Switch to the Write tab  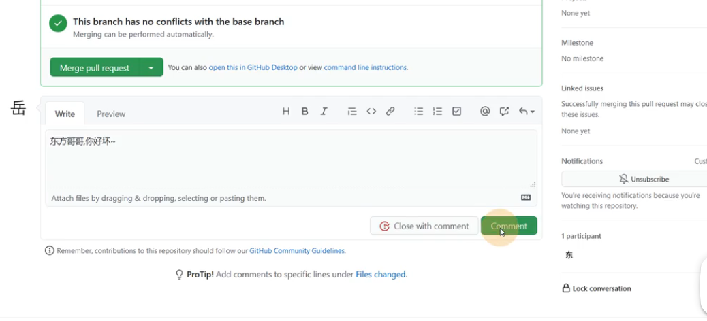pos(65,114)
